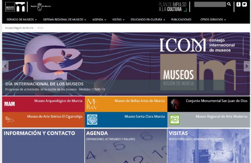The image size is (251, 163).
Task: Open the Visitas especiales panel
Action: [x=209, y=146]
